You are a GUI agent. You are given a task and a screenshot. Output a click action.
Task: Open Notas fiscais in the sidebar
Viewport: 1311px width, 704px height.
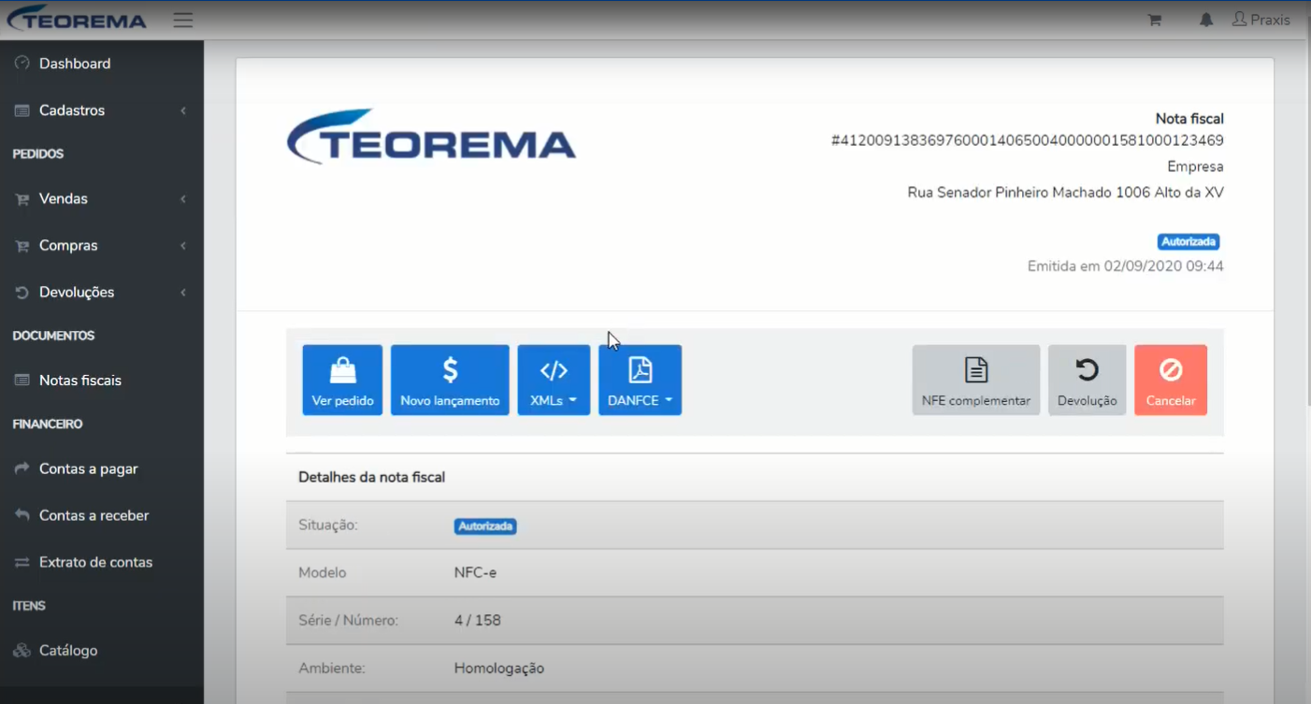pyautogui.click(x=101, y=381)
